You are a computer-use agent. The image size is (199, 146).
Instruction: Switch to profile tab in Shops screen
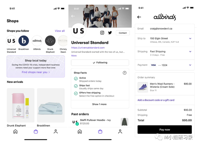(x=56, y=132)
